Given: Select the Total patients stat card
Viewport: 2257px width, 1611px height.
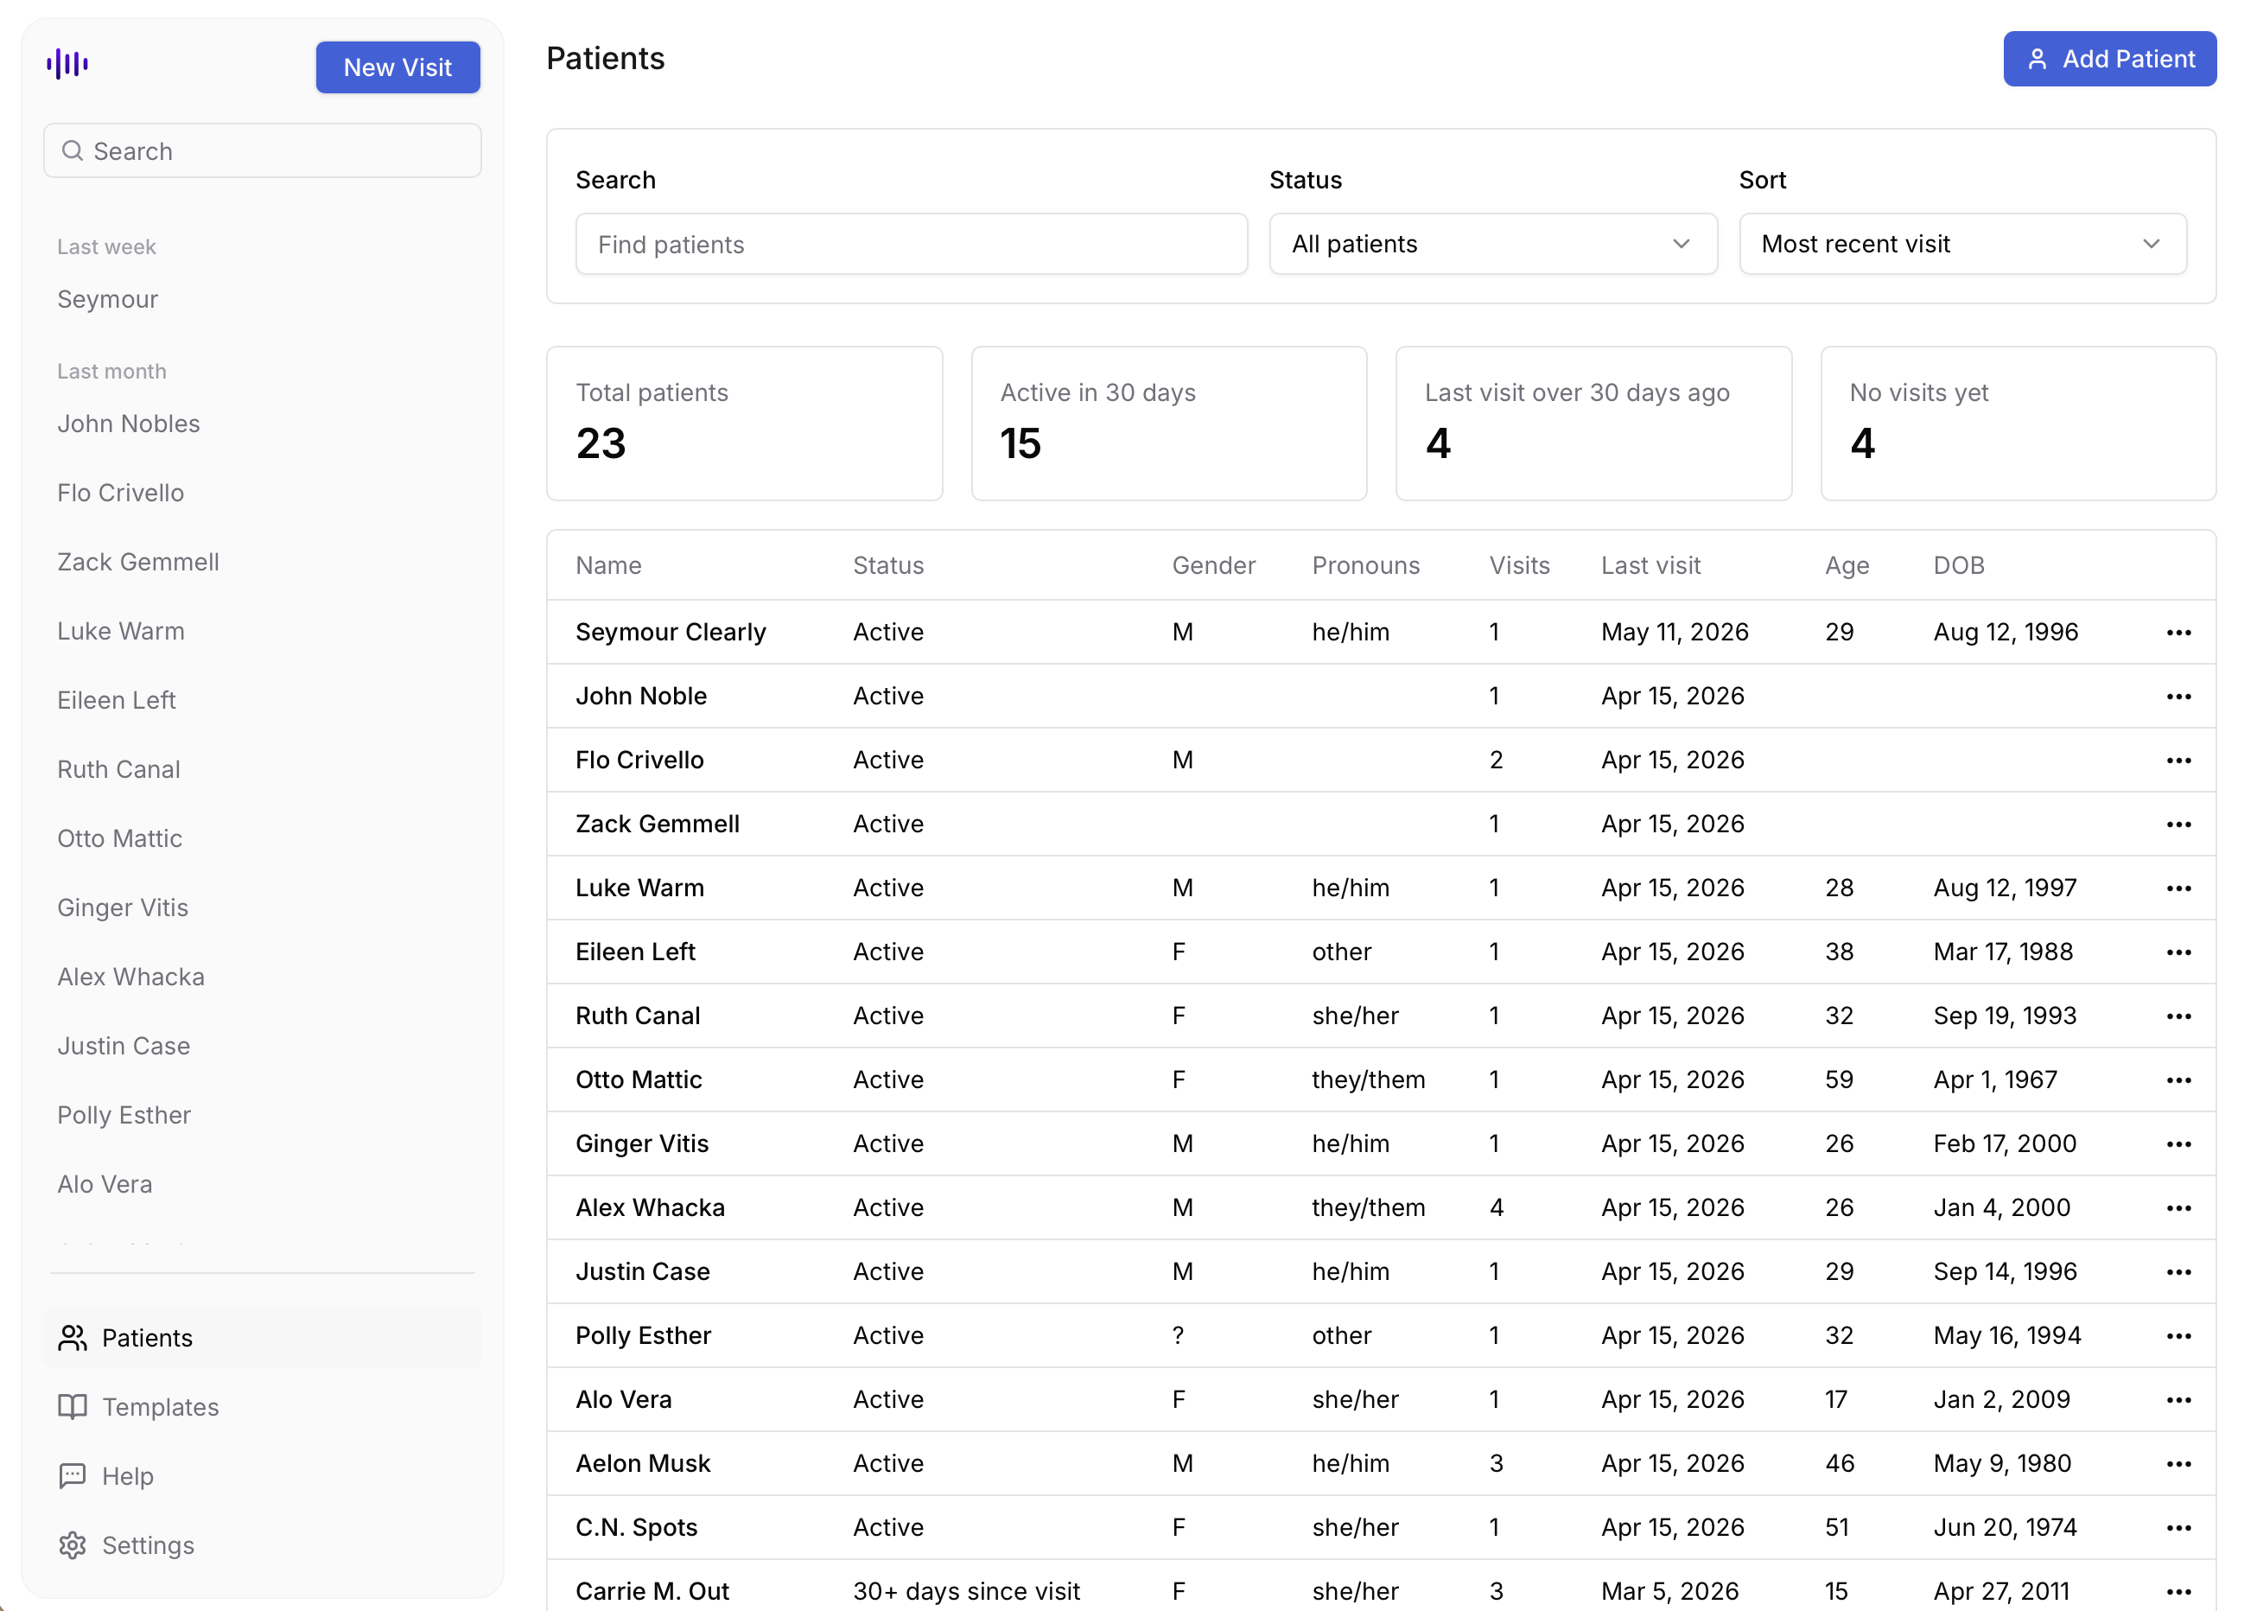Looking at the screenshot, I should pos(744,423).
